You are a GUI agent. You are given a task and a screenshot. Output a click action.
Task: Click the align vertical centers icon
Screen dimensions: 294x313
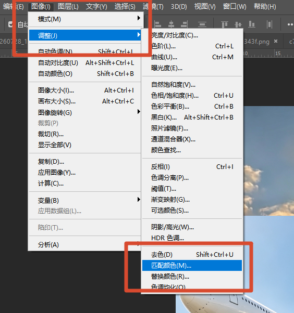238,24
